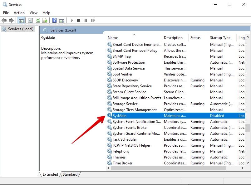
Task: Sort by the Name column header
Action: tap(134, 38)
